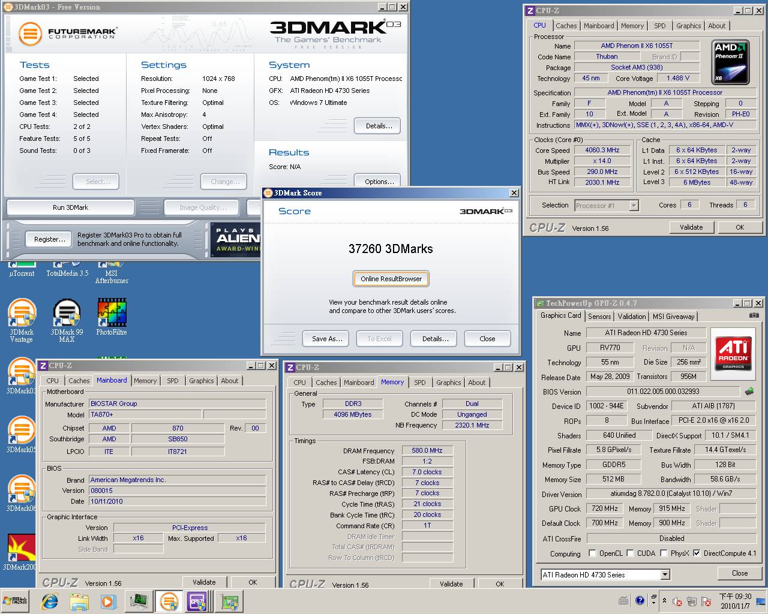
Task: Select 3DMark05 desktop icon
Action: [x=21, y=435]
